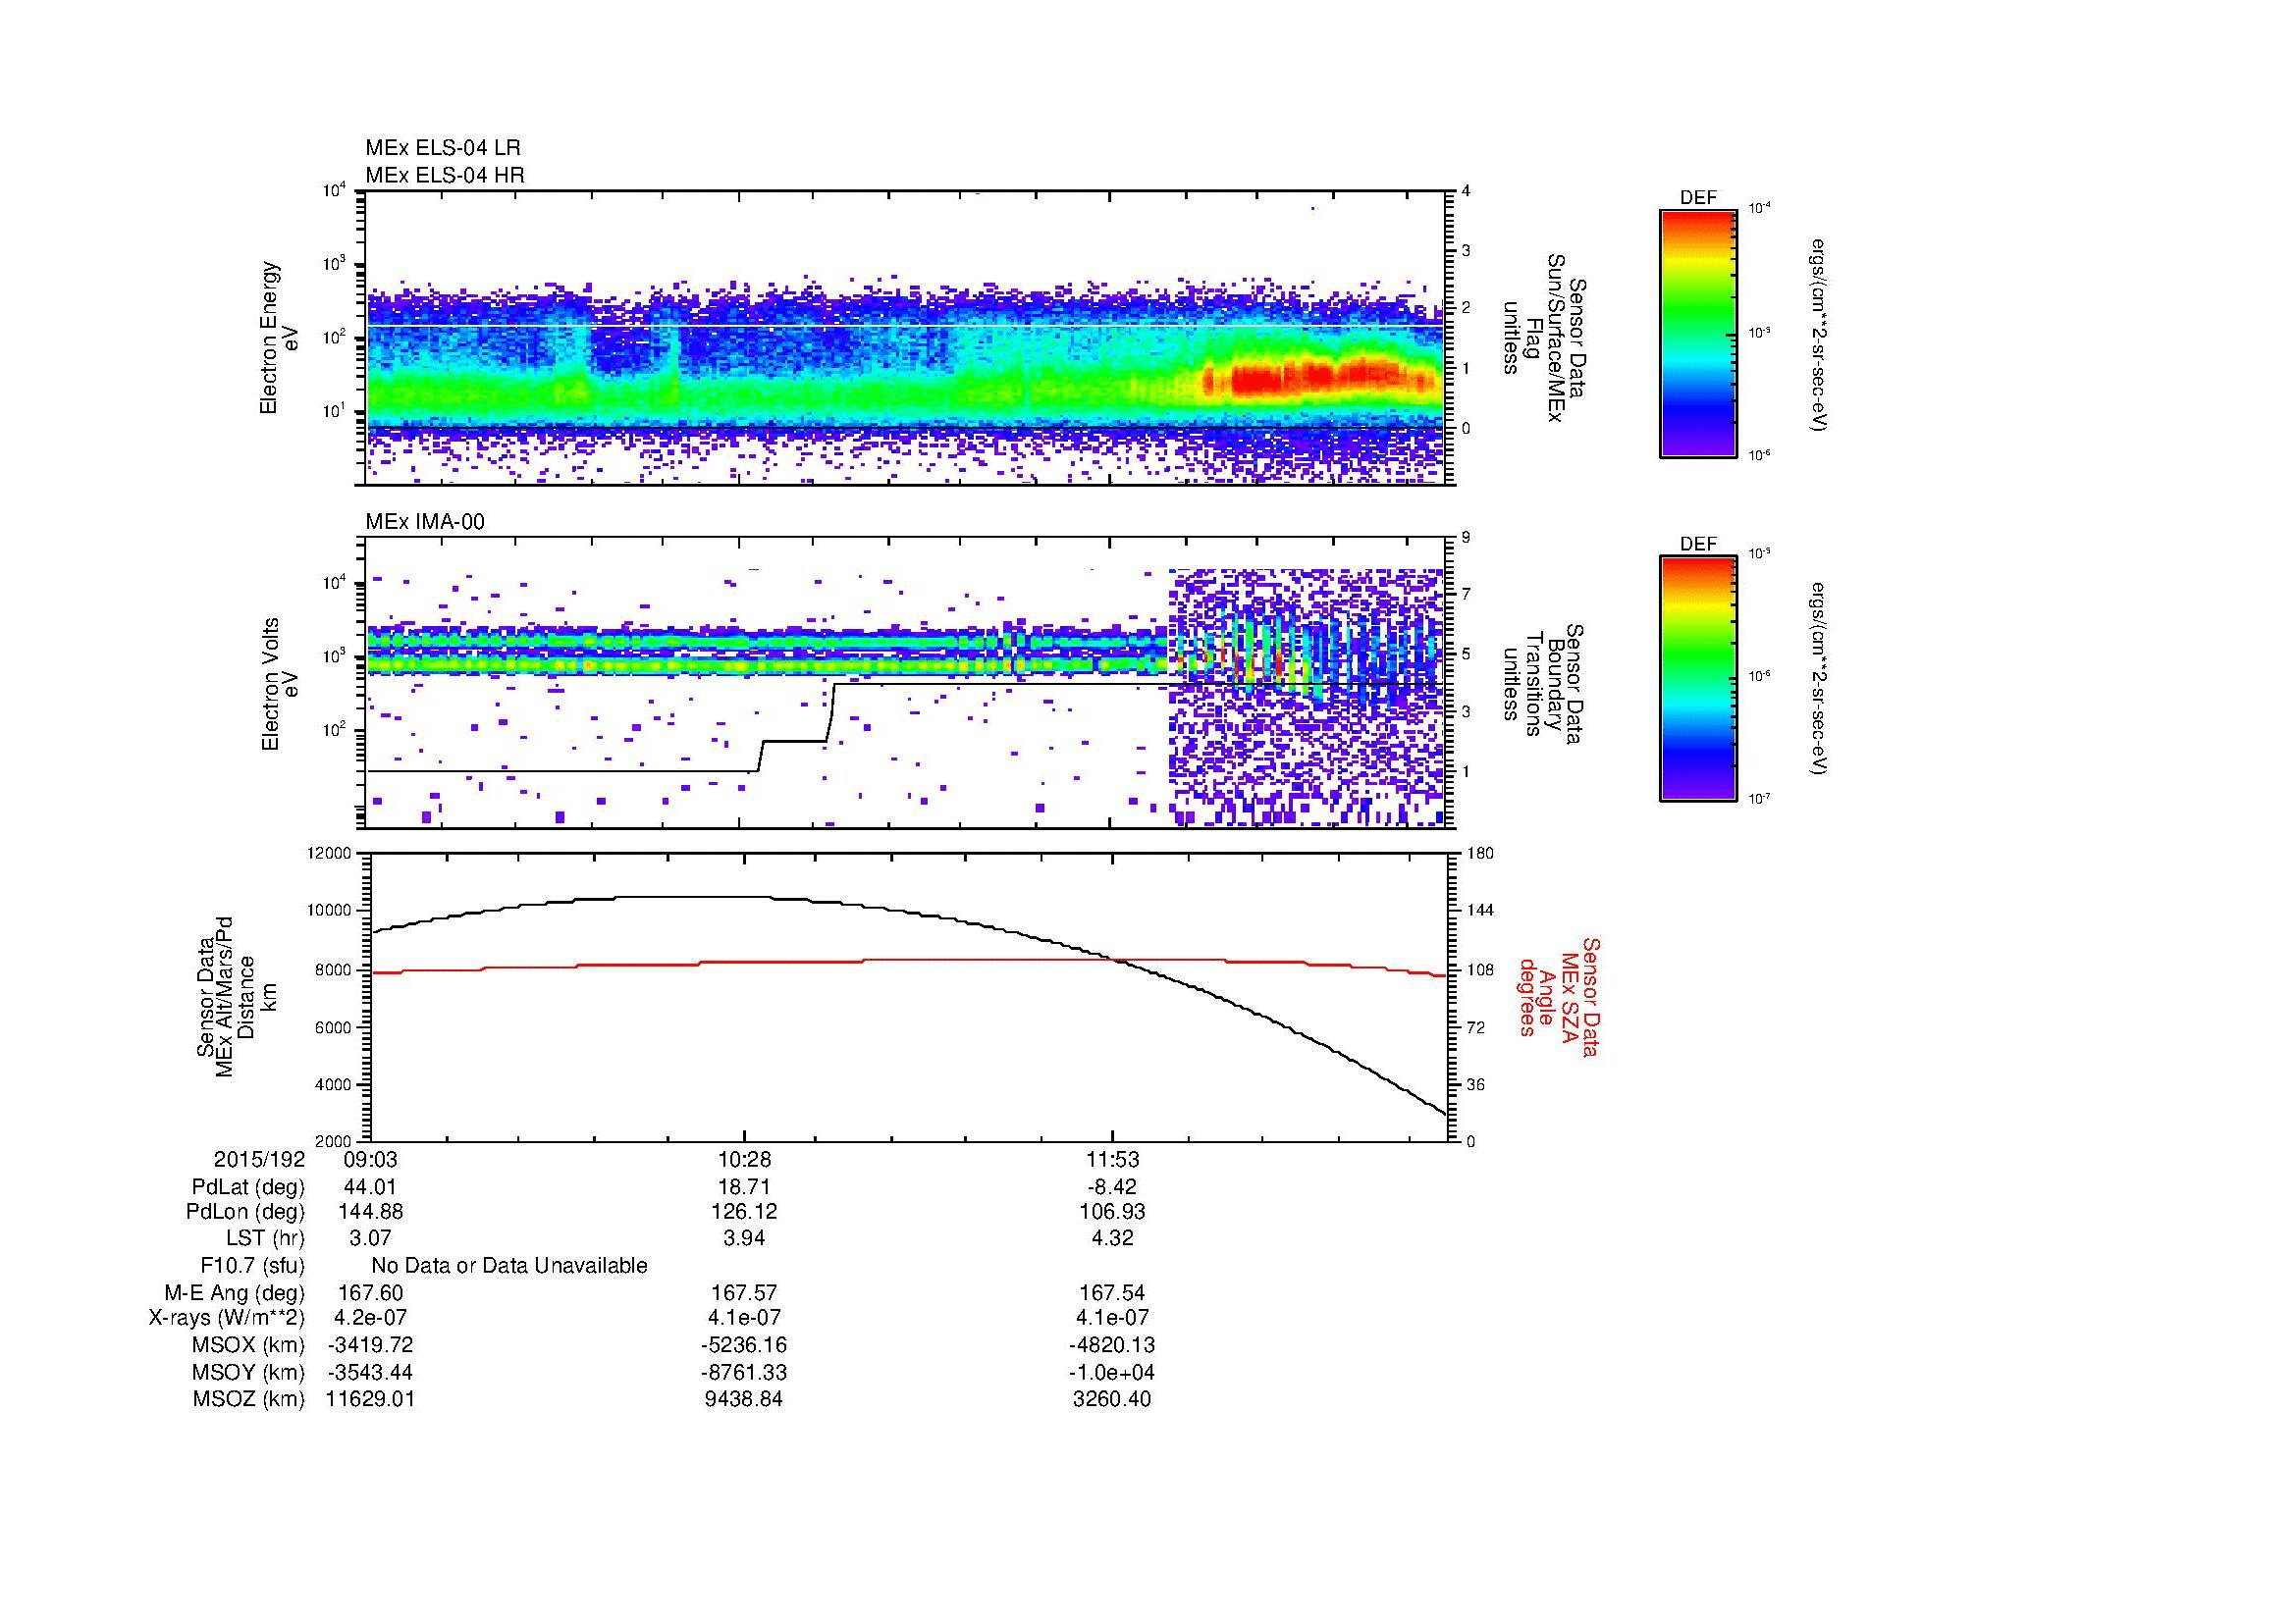This screenshot has width=2296, height=1622.
Task: Click the MSOX value -3419.72
Action: (370, 1345)
